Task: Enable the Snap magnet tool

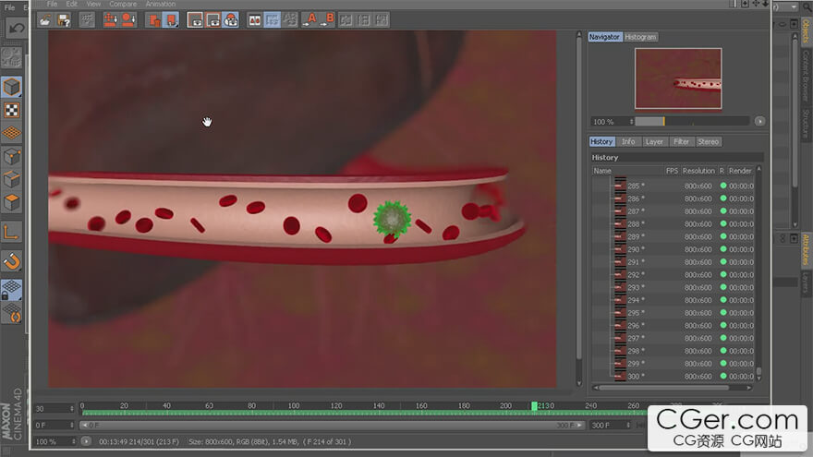Action: (x=12, y=261)
